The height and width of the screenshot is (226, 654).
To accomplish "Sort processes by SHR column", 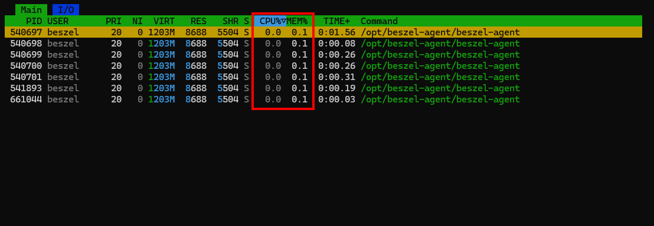I will 231,21.
